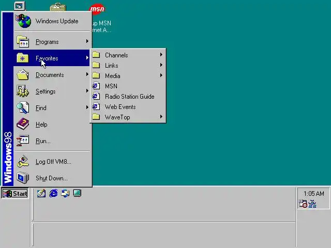
Task: Open the Find submenu
Action: coord(53,107)
